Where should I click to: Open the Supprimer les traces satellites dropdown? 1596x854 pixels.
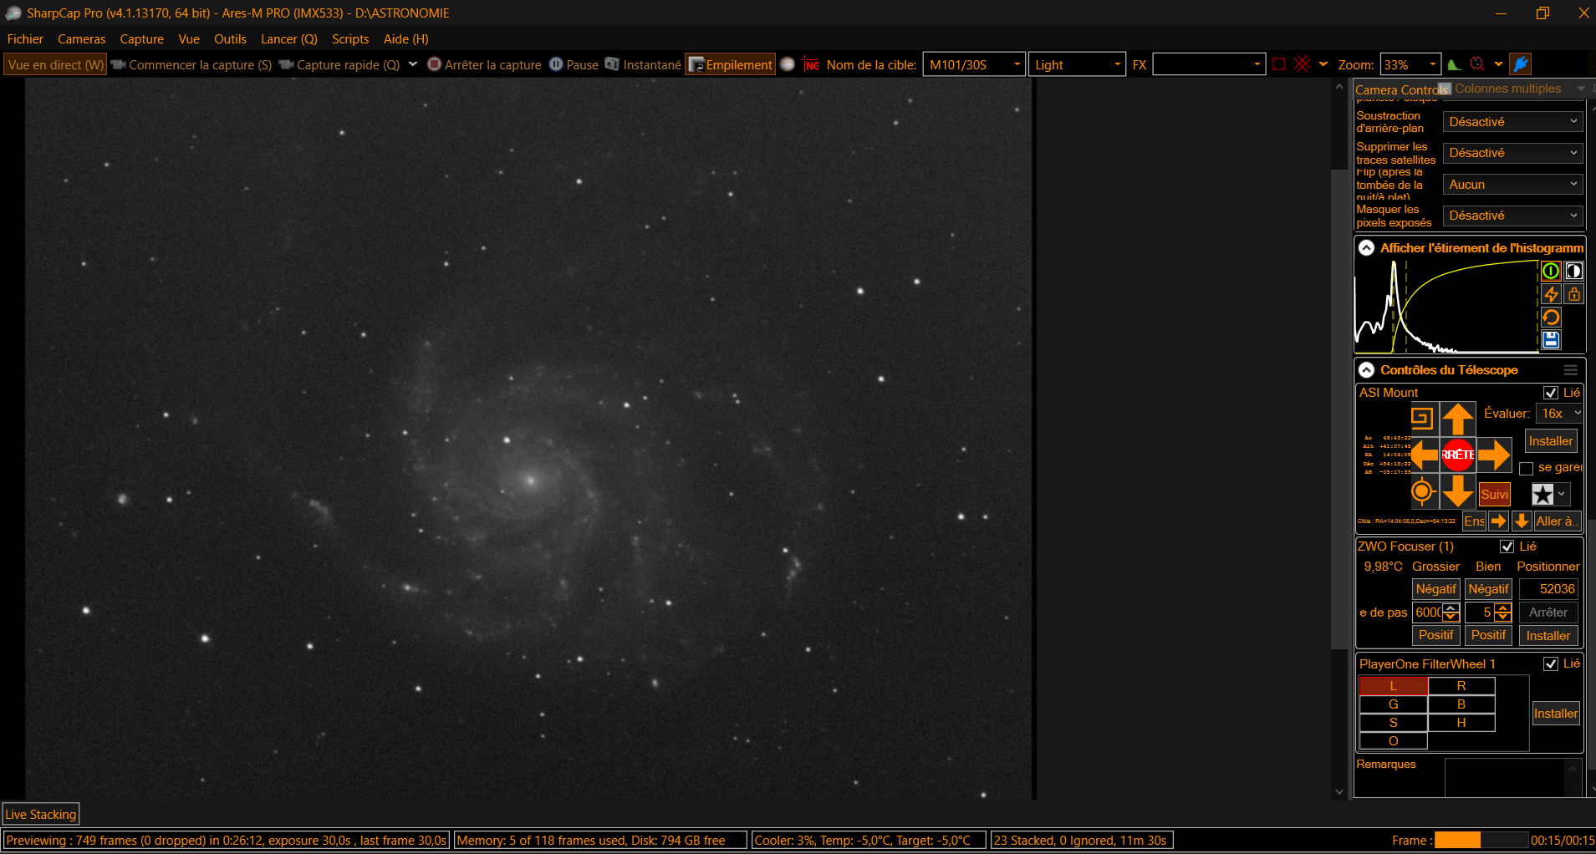(1513, 153)
